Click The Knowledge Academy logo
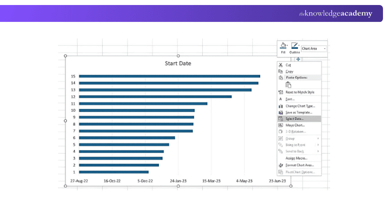 pos(336,13)
